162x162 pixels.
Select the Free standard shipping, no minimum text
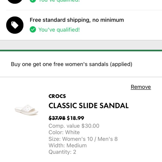(77, 20)
